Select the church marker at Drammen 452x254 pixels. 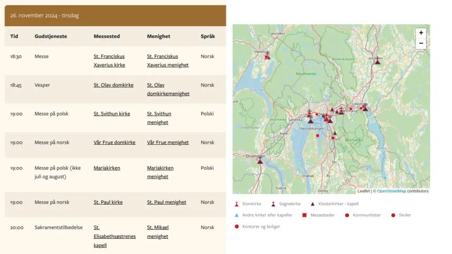point(260,160)
